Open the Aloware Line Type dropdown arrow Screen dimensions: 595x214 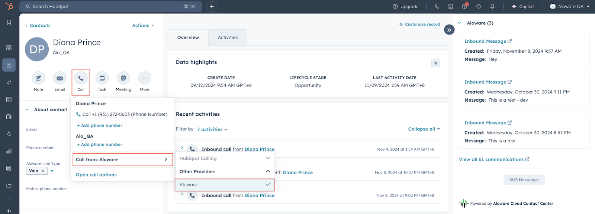pyautogui.click(x=52, y=171)
